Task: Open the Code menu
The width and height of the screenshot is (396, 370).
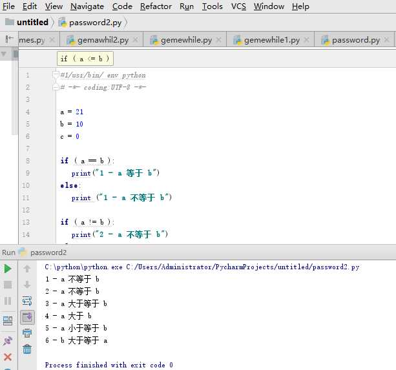Action: coord(122,6)
